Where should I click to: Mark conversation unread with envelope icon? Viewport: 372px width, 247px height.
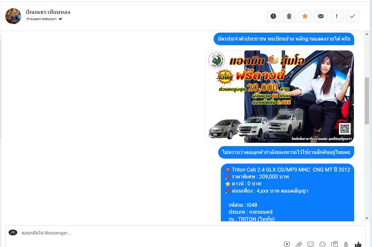click(321, 16)
